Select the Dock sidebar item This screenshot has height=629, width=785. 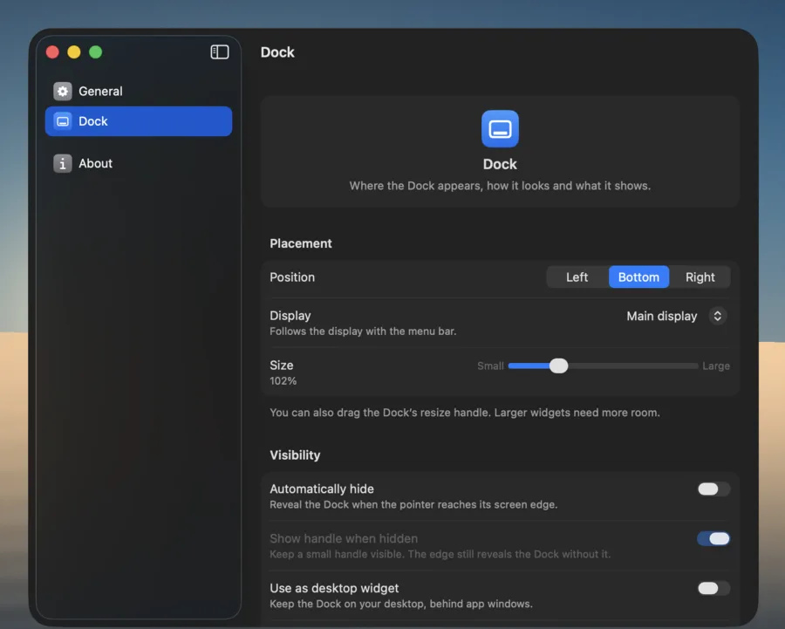pyautogui.click(x=138, y=121)
